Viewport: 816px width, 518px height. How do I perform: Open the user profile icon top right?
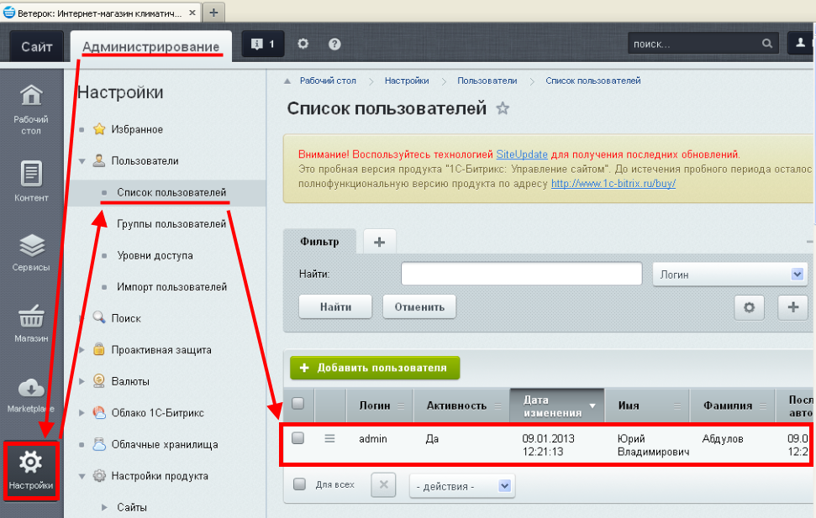[x=800, y=43]
